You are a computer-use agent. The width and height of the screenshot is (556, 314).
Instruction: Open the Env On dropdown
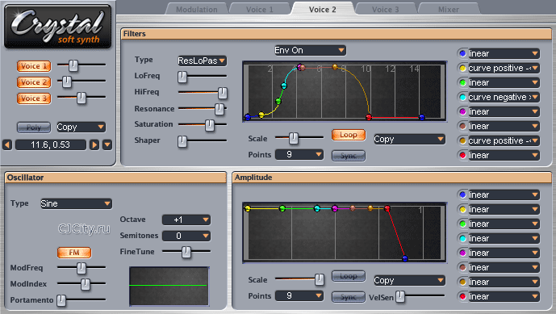click(x=310, y=50)
